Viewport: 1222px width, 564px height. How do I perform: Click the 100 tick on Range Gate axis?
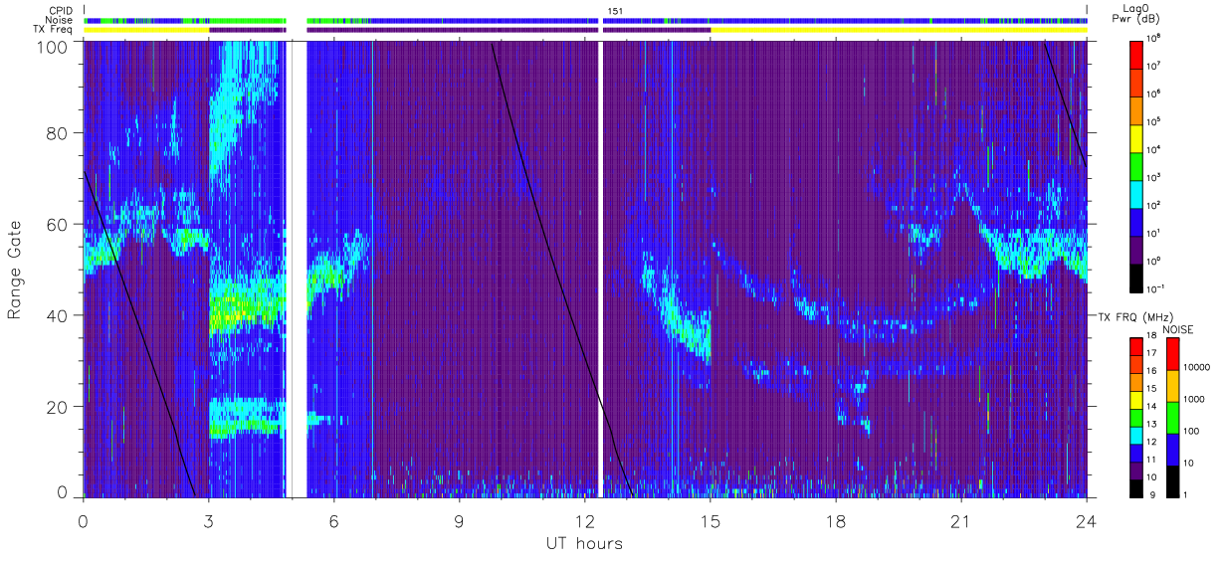[x=54, y=46]
